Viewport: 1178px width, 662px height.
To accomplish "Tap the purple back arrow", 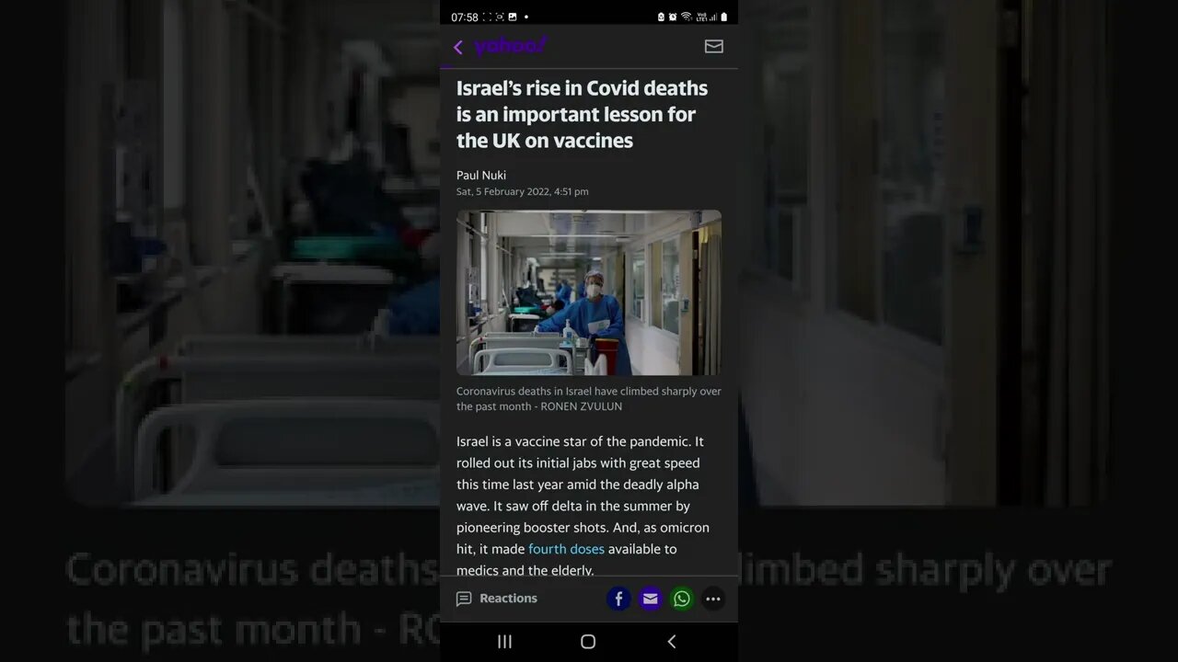I will 458,47.
